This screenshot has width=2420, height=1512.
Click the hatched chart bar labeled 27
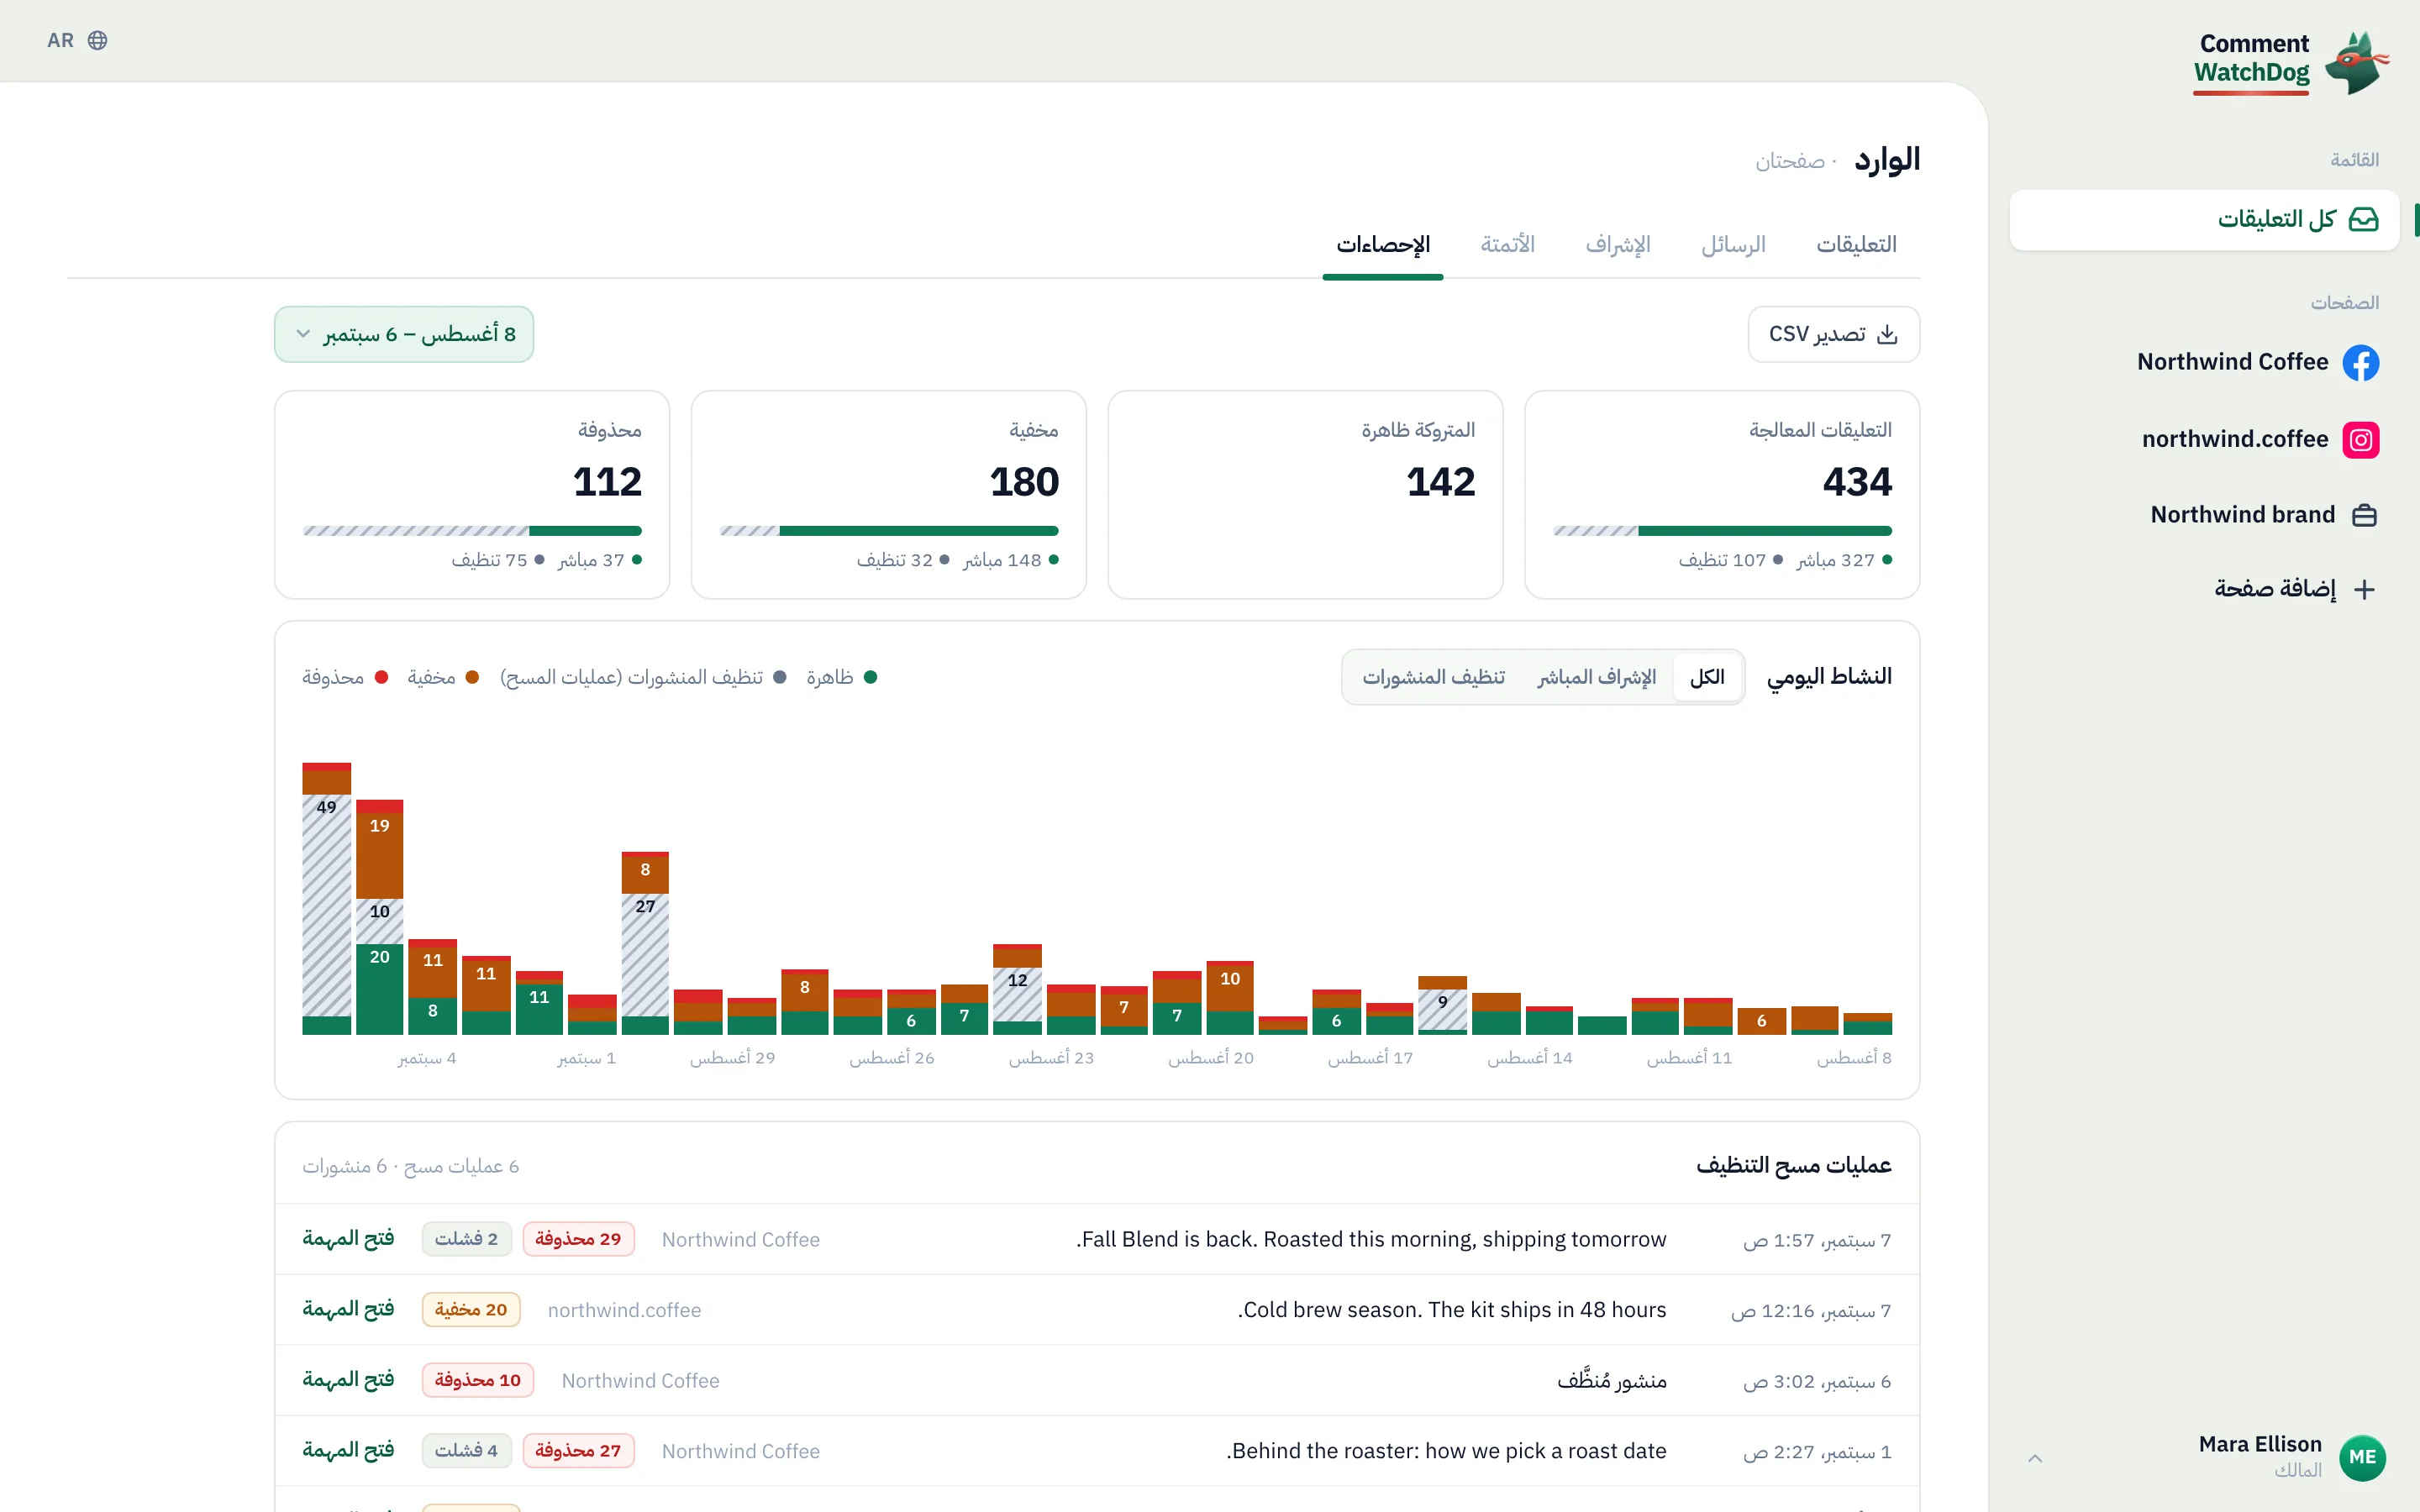tap(645, 955)
